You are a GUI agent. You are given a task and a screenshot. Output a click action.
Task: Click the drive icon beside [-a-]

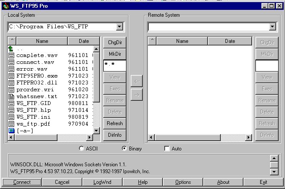pyautogui.click(x=11, y=131)
